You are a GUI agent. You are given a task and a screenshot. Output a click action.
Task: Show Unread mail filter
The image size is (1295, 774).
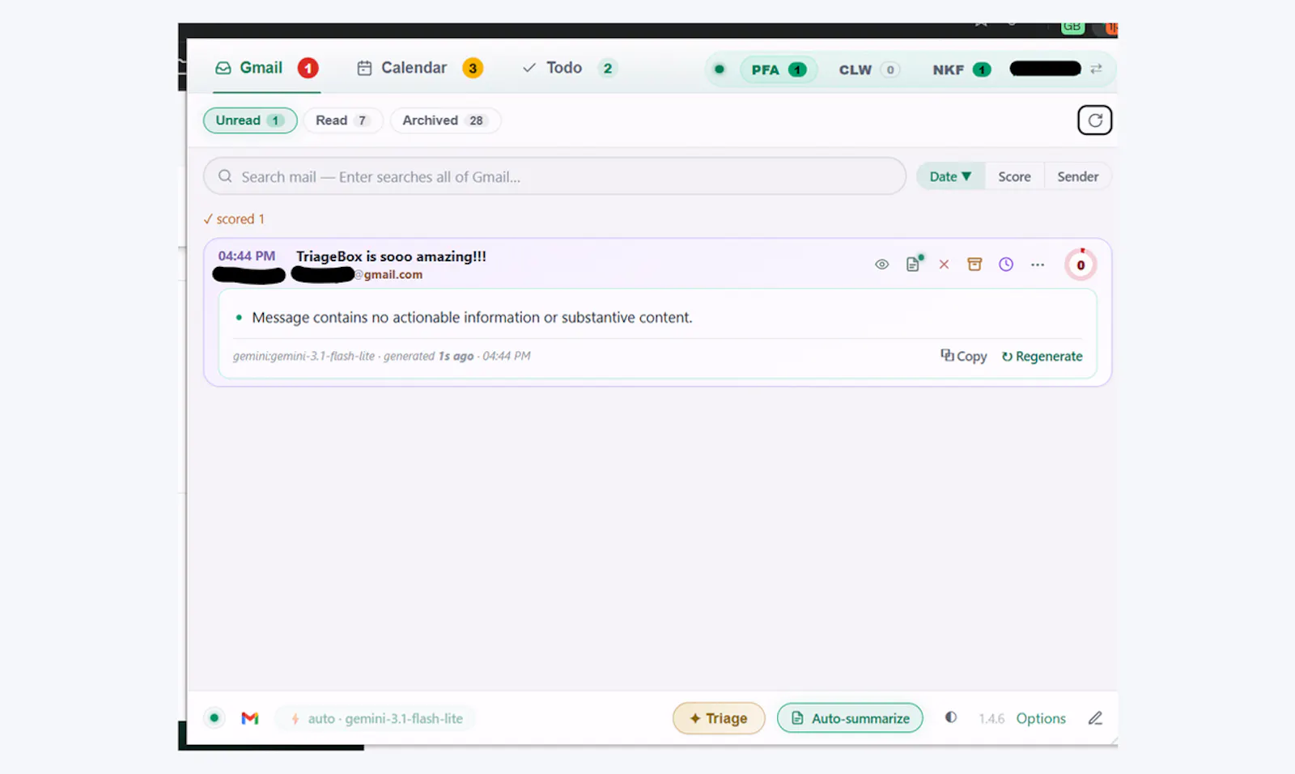point(250,121)
